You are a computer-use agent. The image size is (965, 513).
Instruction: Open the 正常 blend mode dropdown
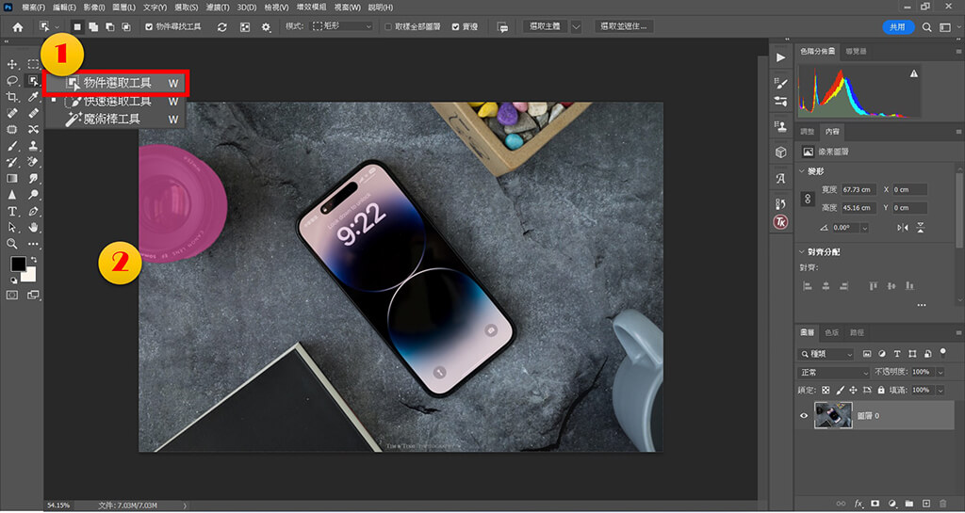point(833,373)
